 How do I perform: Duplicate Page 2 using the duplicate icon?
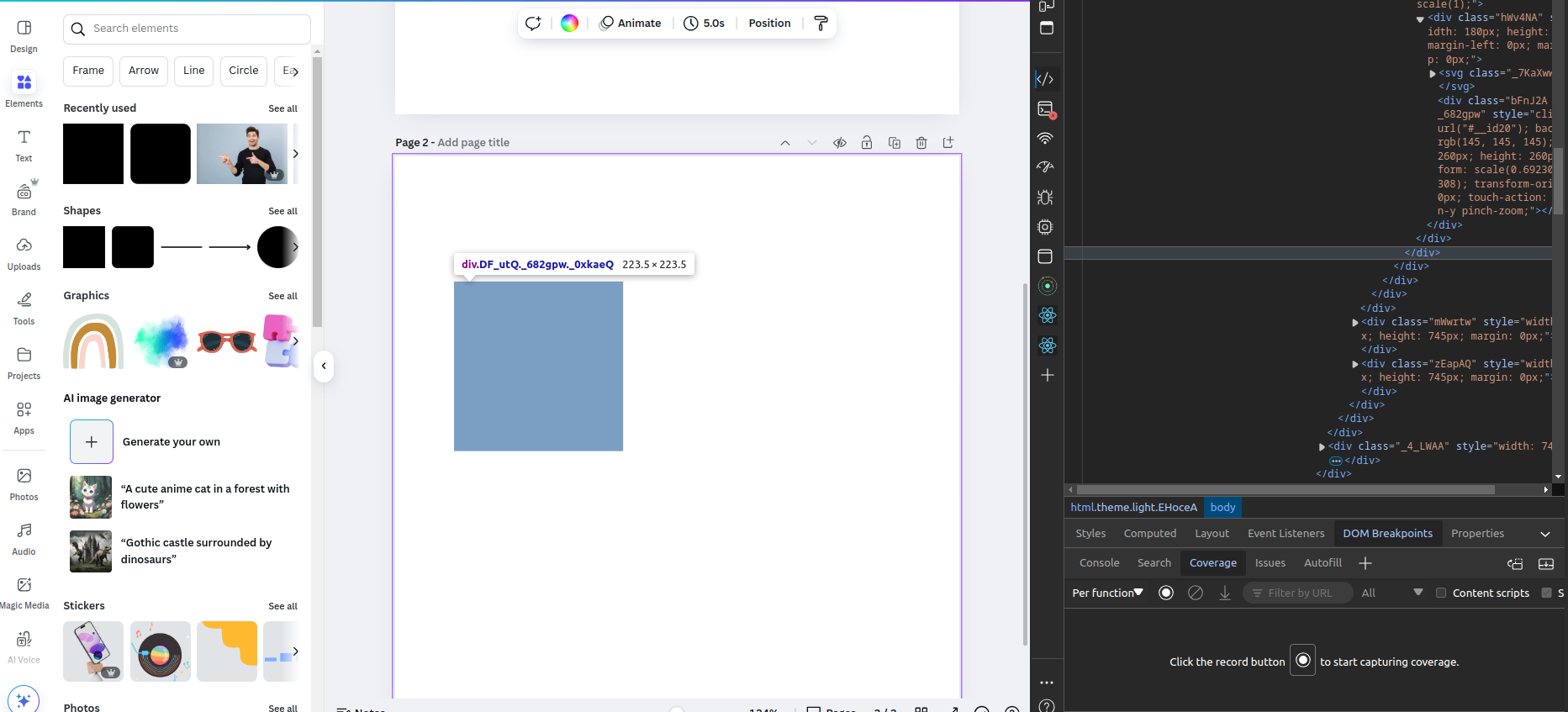895,143
